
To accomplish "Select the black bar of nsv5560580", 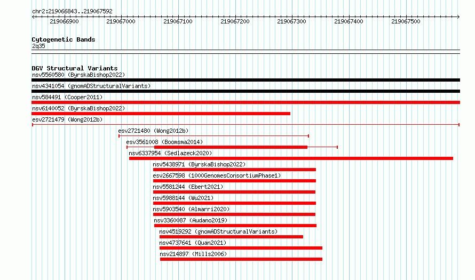I will [246, 80].
